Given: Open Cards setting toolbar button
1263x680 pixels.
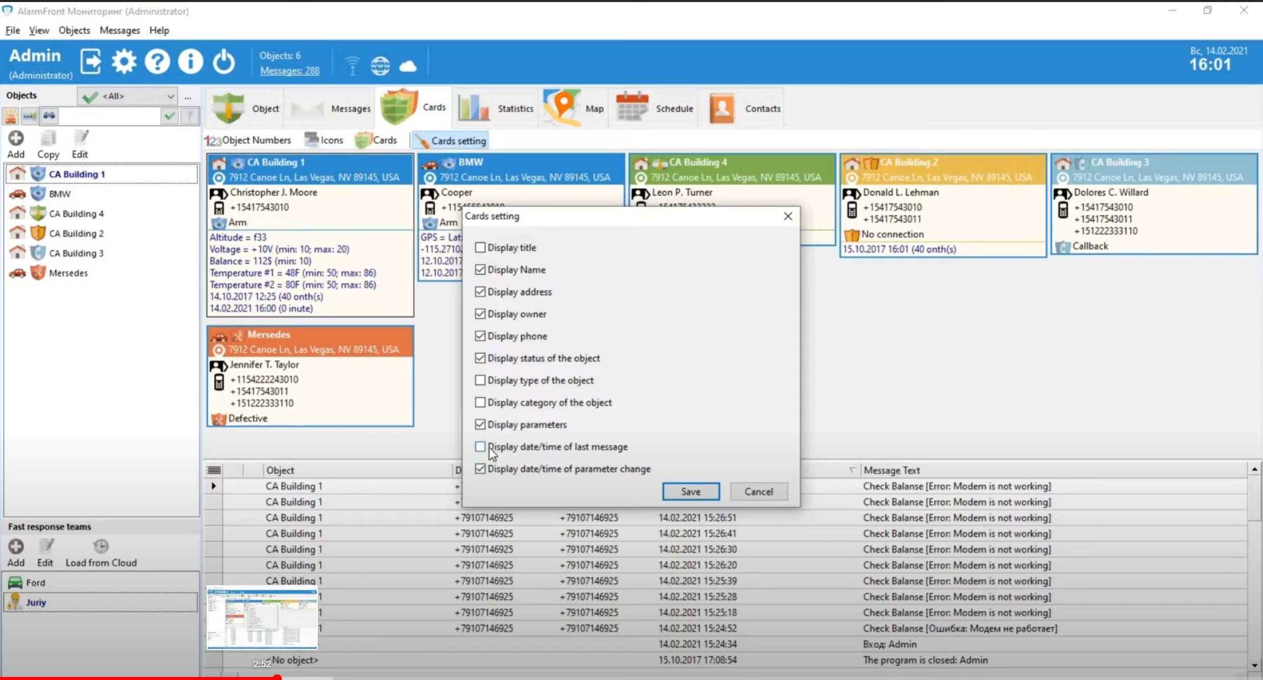Looking at the screenshot, I should click(x=450, y=141).
